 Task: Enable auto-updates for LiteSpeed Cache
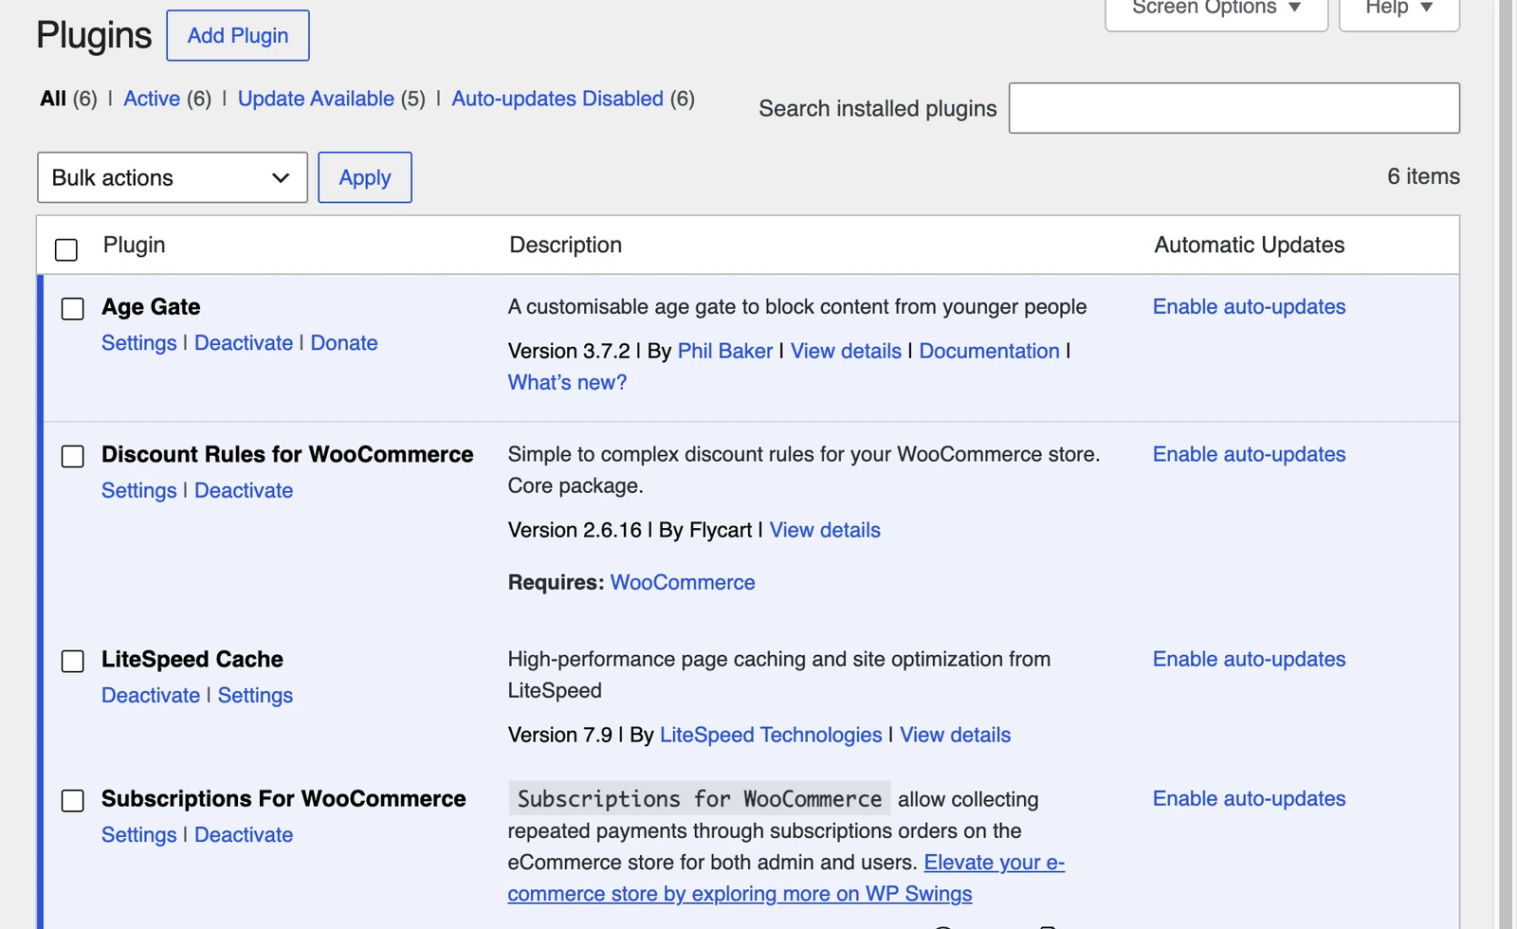click(x=1249, y=659)
